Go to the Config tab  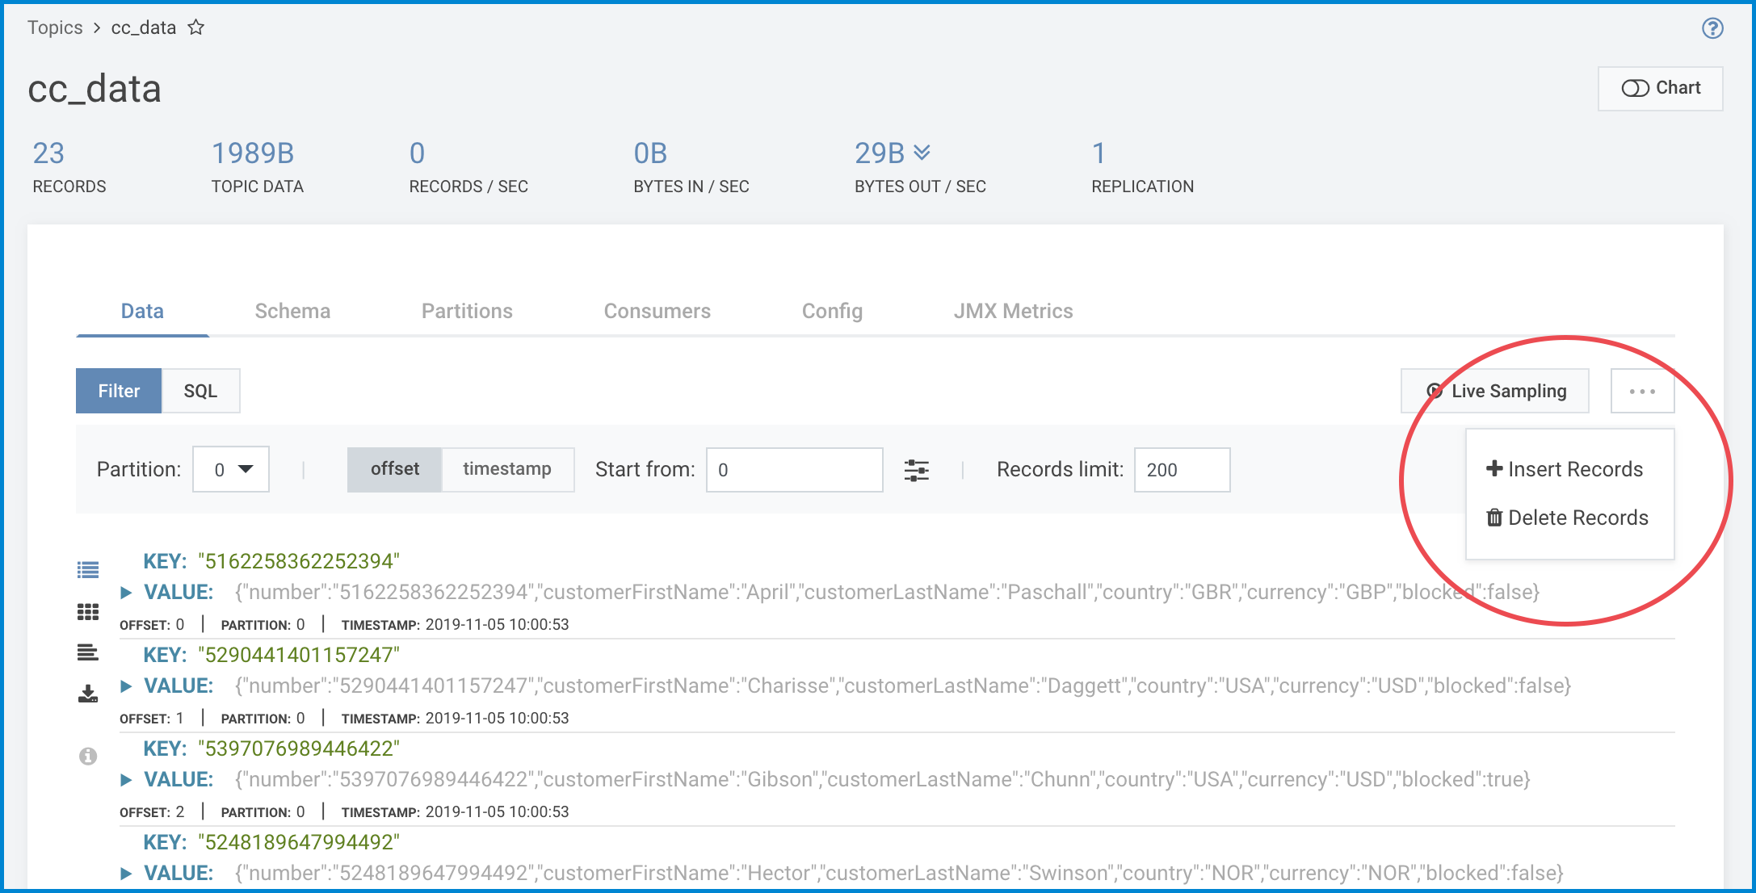[x=832, y=311]
